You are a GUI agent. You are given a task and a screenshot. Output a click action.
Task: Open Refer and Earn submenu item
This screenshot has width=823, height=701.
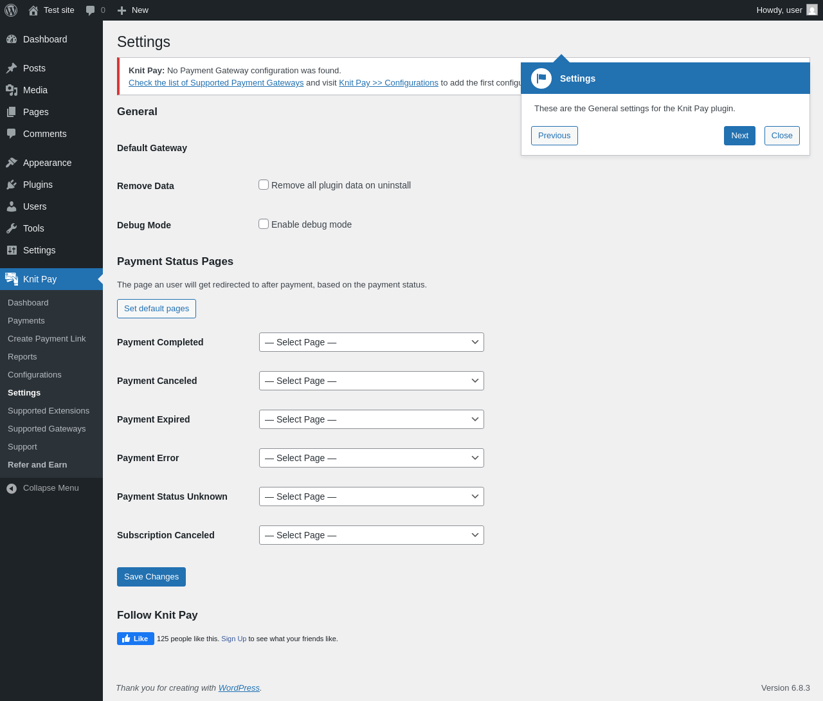click(x=37, y=465)
